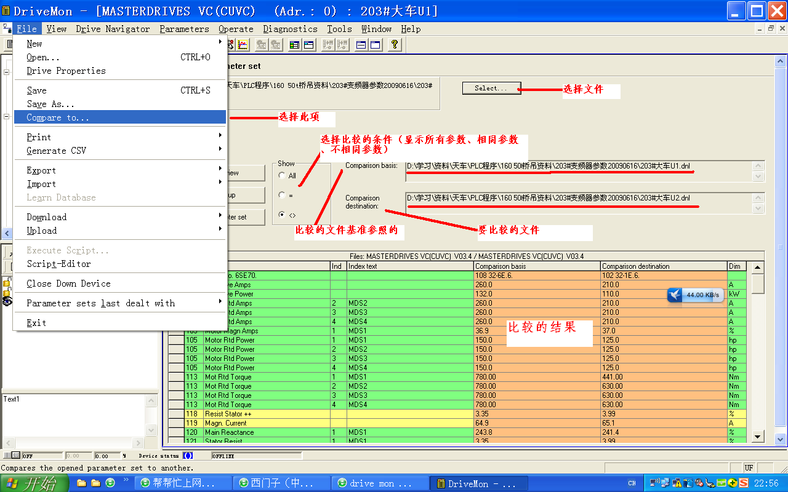Click the 44.00 KB/s speed floating widget
This screenshot has width=788, height=492.
click(695, 295)
